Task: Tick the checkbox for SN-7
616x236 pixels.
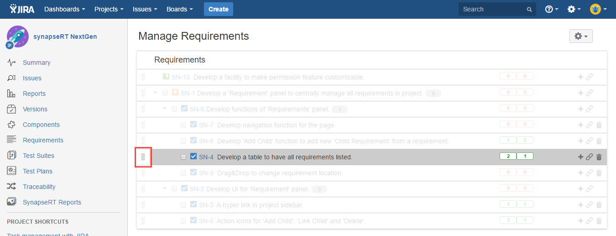Action: point(183,125)
